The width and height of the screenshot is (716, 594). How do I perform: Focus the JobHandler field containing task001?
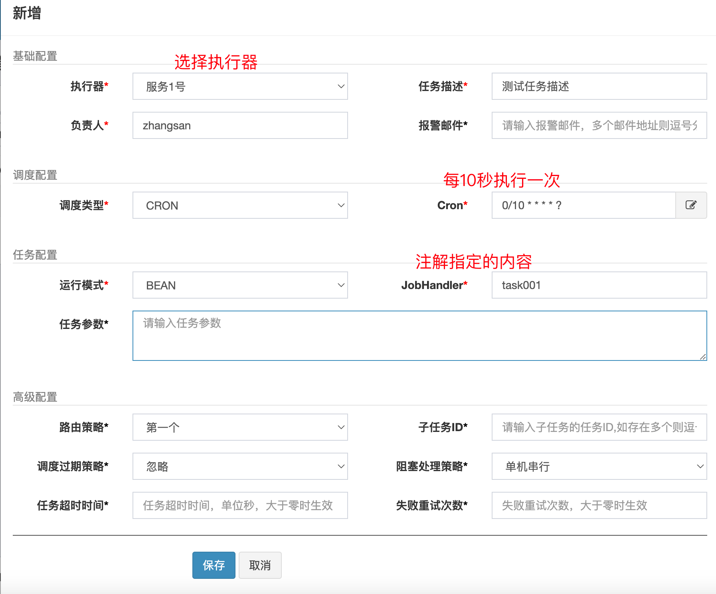(x=599, y=285)
